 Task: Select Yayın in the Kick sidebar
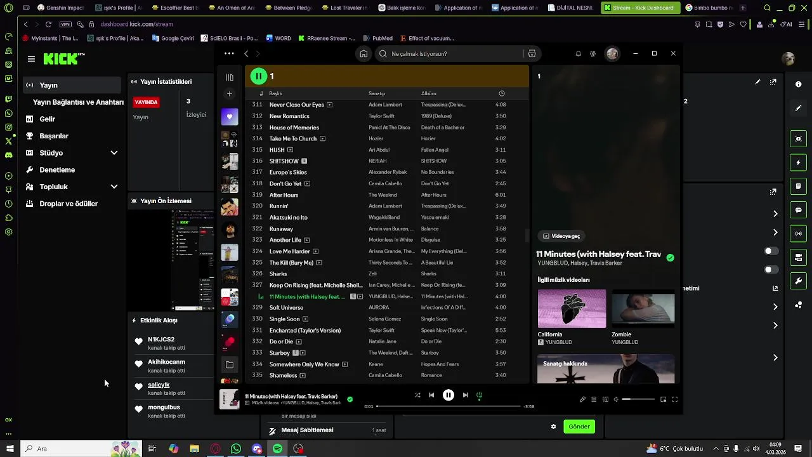tap(71, 85)
